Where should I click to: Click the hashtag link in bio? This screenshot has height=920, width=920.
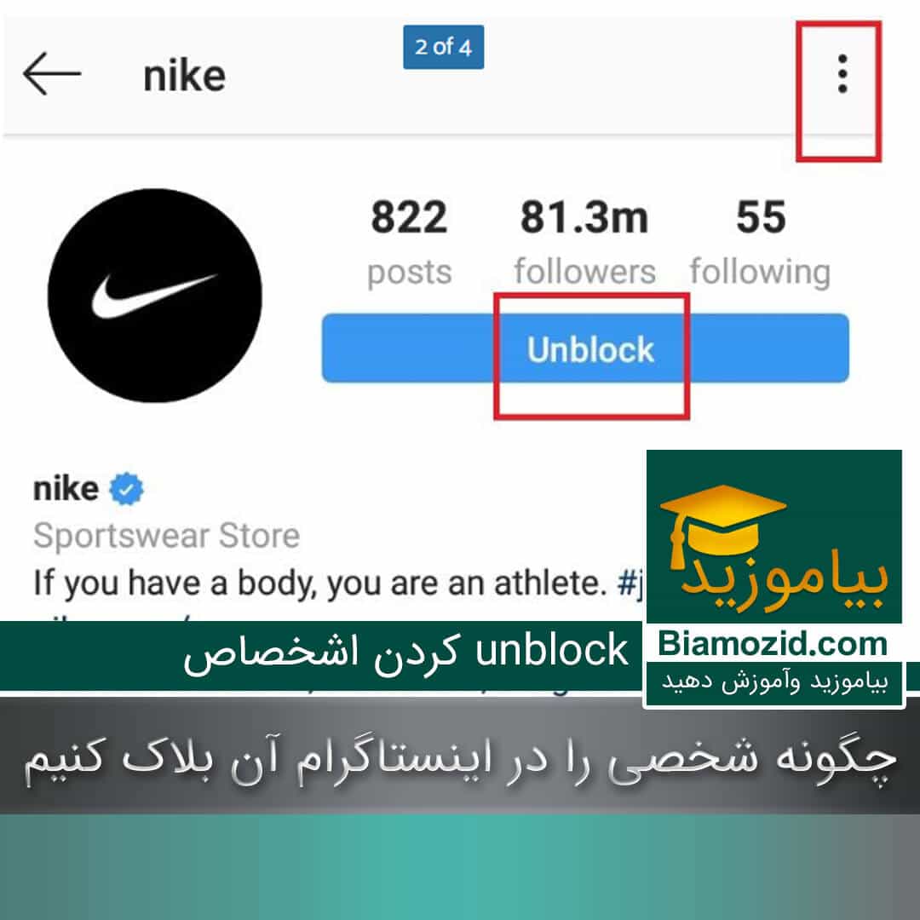(x=631, y=584)
